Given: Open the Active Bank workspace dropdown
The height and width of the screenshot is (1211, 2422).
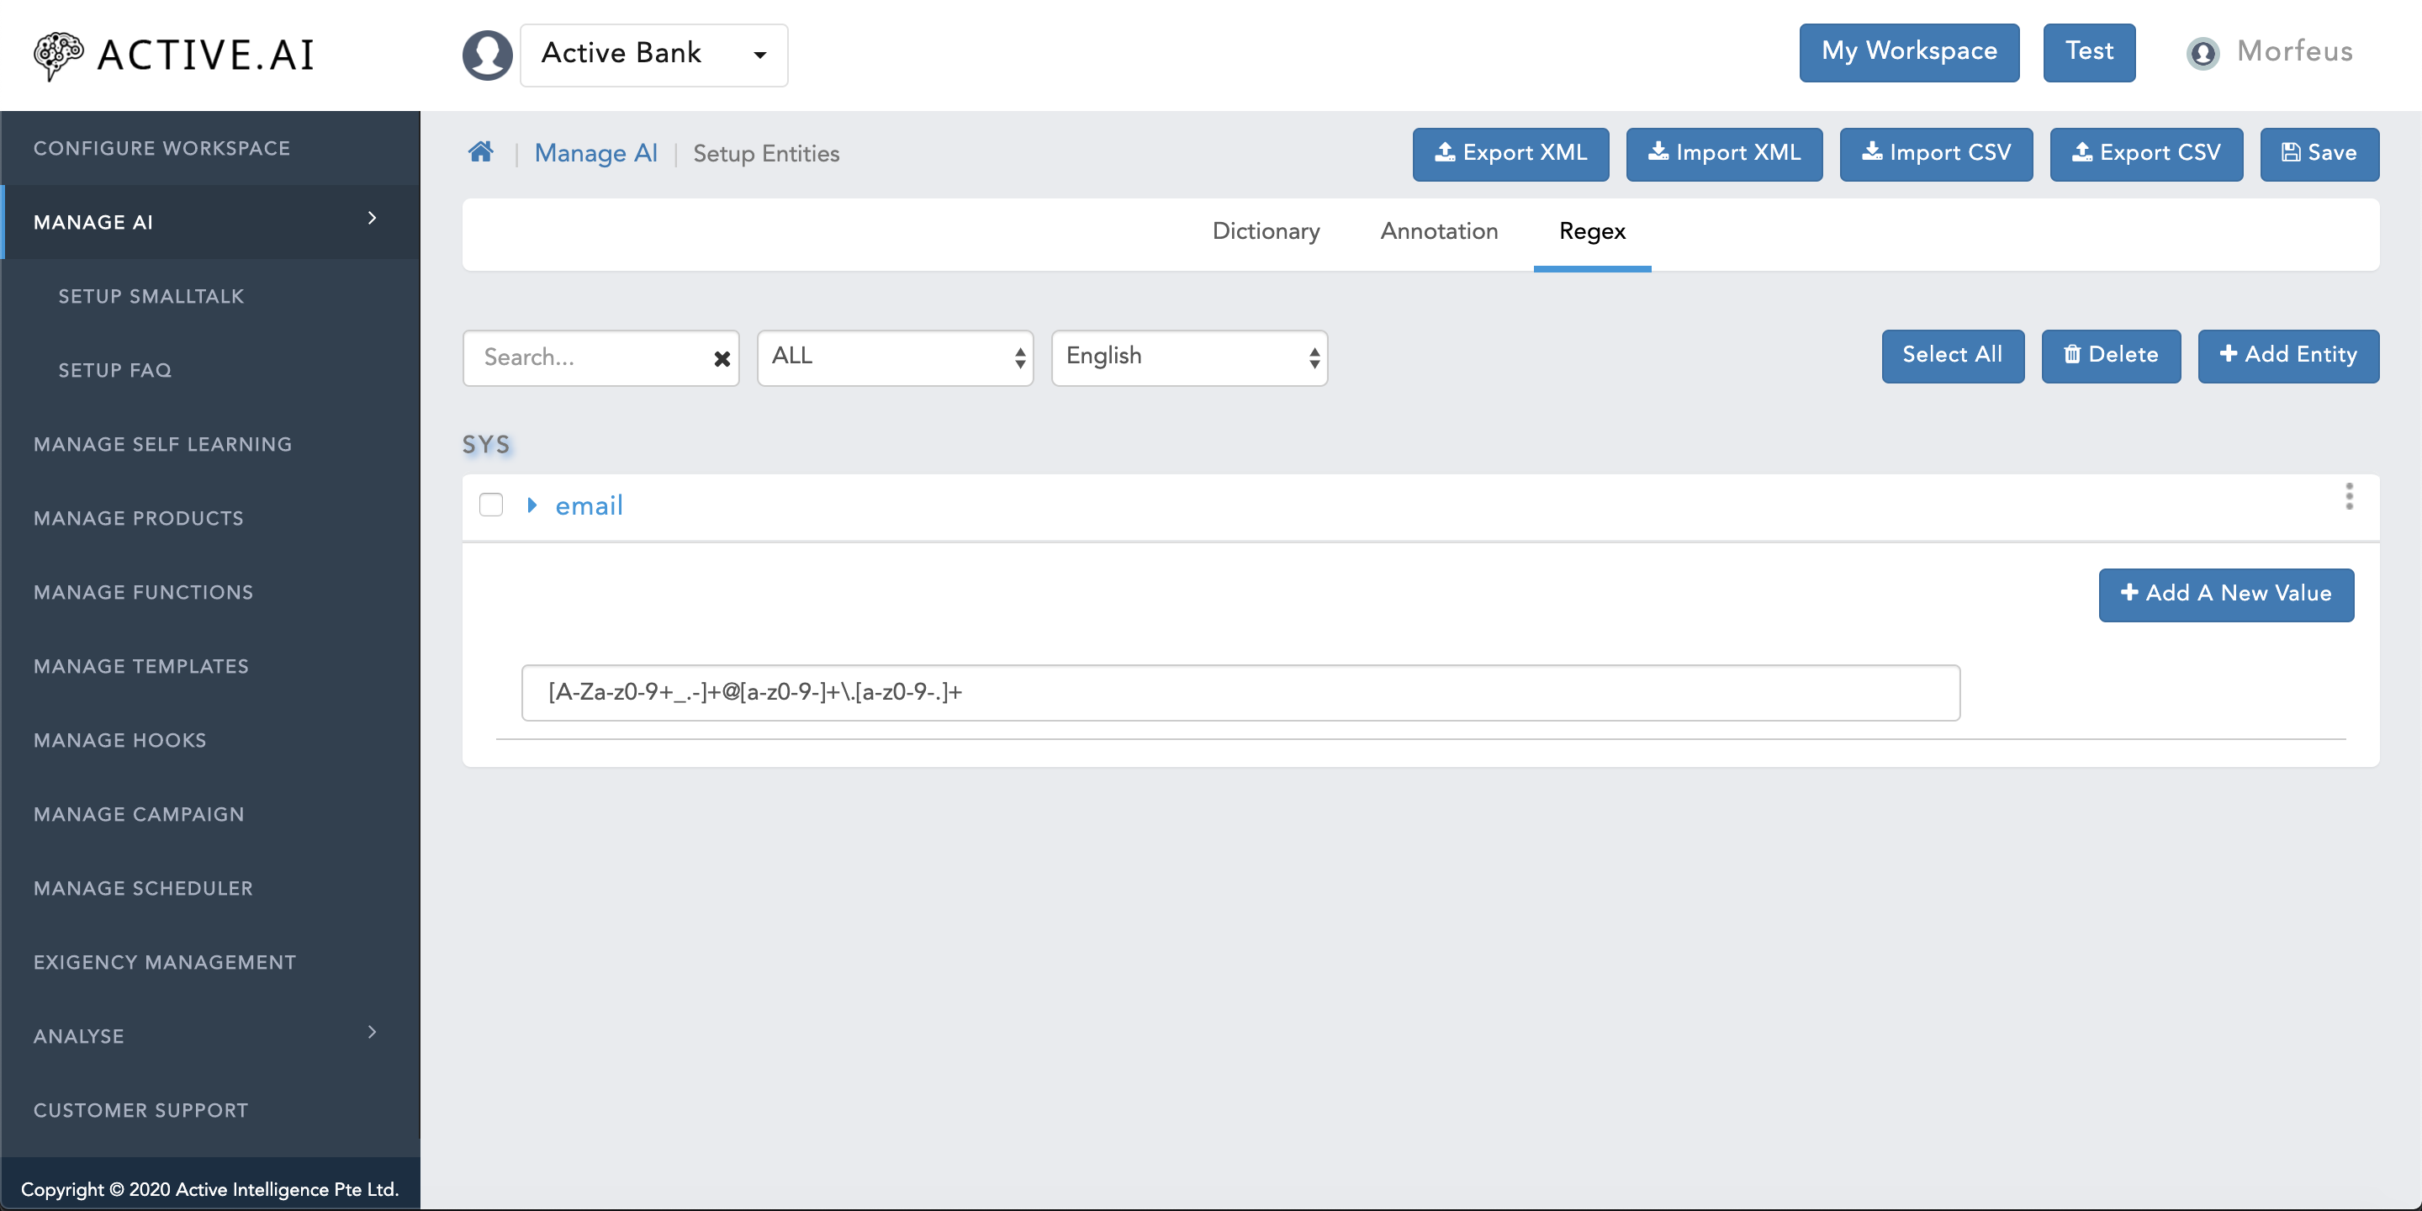Looking at the screenshot, I should point(653,55).
